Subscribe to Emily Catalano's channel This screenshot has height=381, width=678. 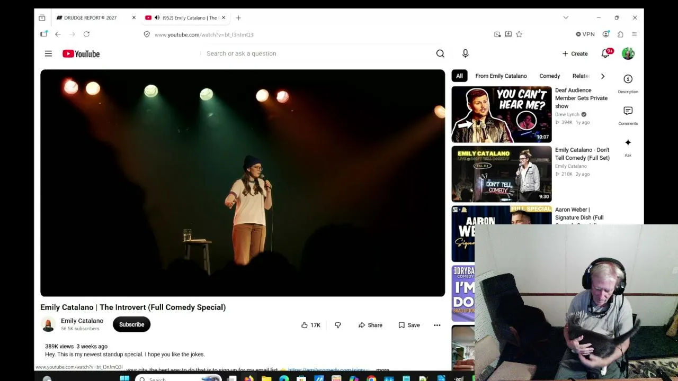(x=131, y=324)
